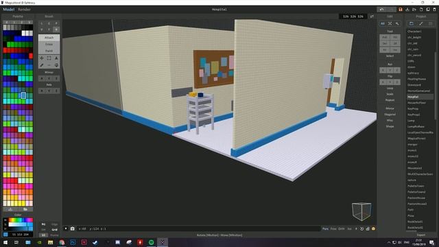This screenshot has height=247, width=439.
Task: Click the reset camera icon at bottom right
Action: tap(361, 228)
